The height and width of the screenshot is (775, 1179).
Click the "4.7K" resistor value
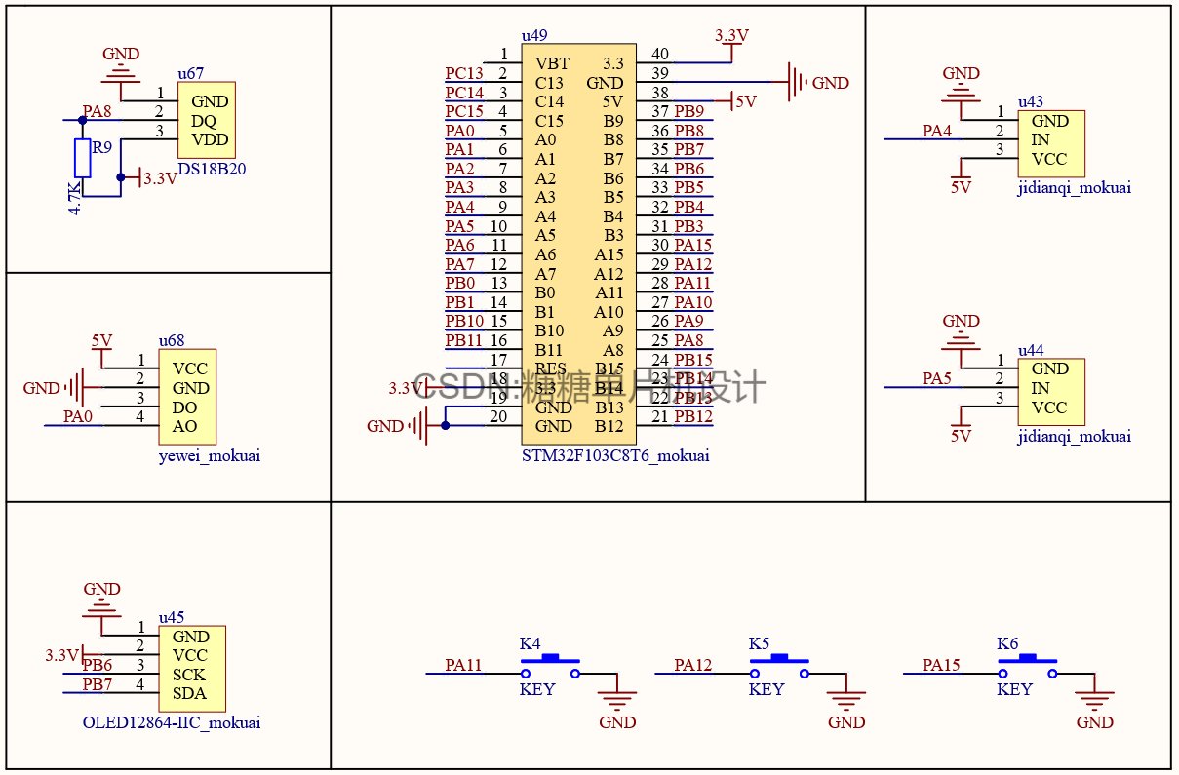tap(74, 199)
